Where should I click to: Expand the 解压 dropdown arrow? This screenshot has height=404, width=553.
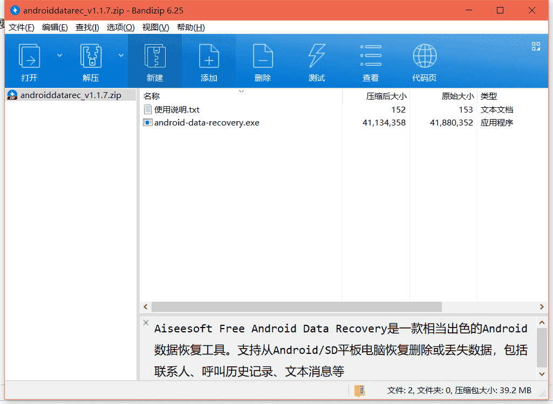pos(121,55)
